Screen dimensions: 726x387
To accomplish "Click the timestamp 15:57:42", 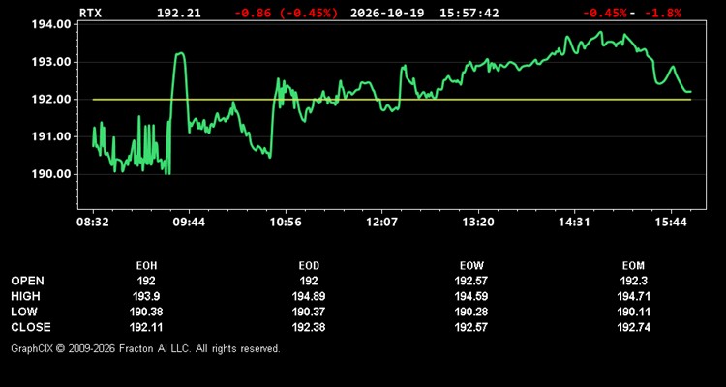I will click(x=469, y=13).
